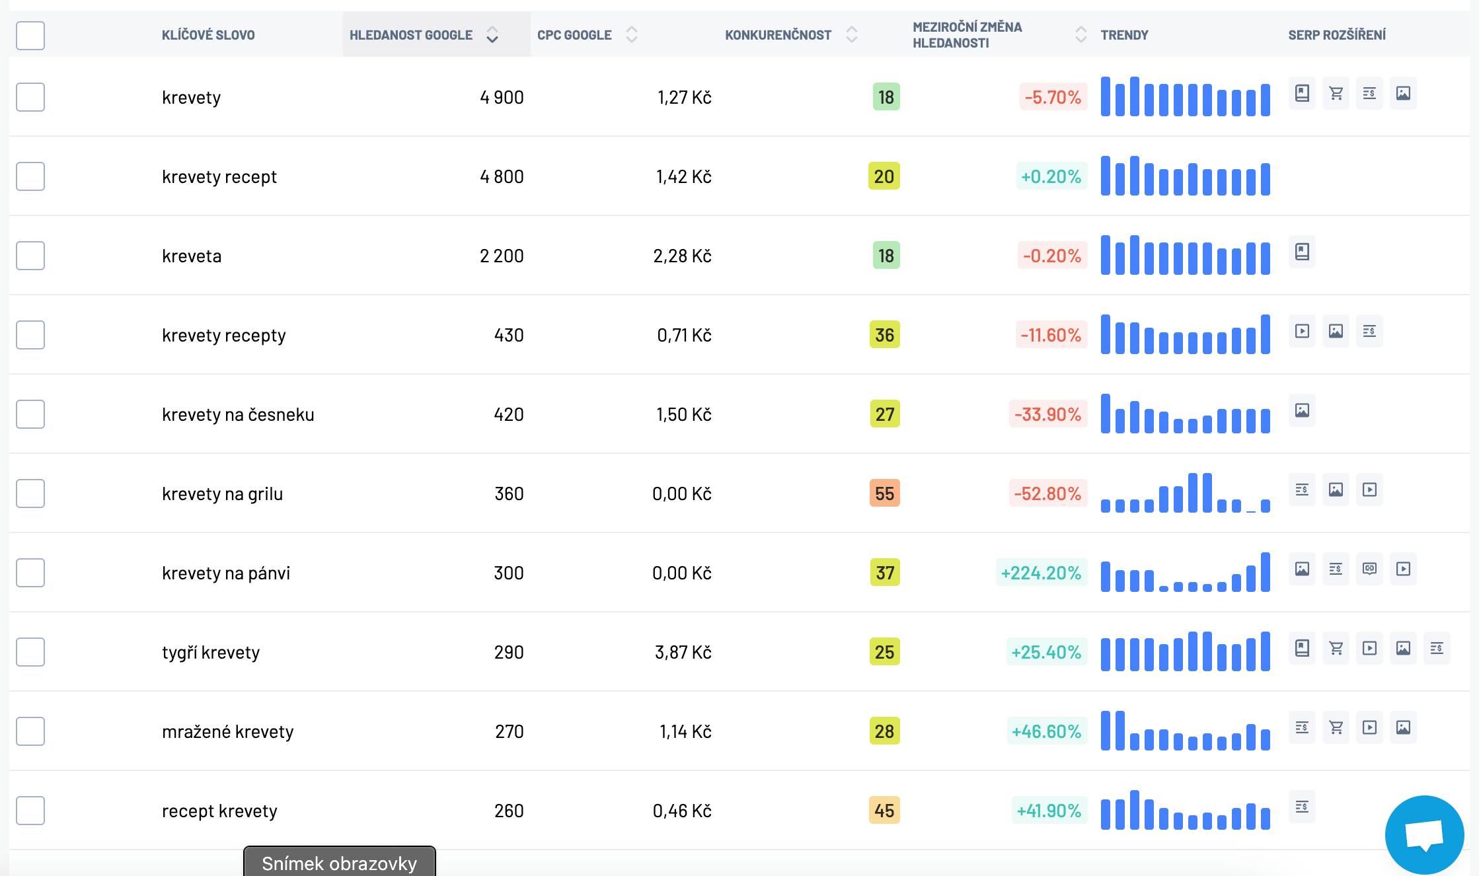Tick the checkbox for krevety recepty
The image size is (1479, 876).
pos(30,335)
